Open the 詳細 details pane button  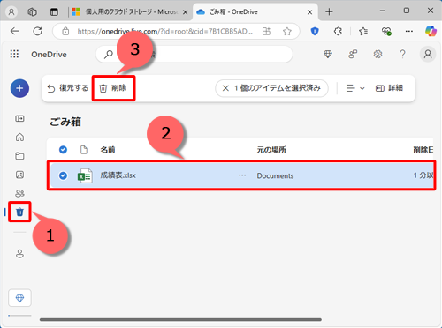[x=389, y=88]
